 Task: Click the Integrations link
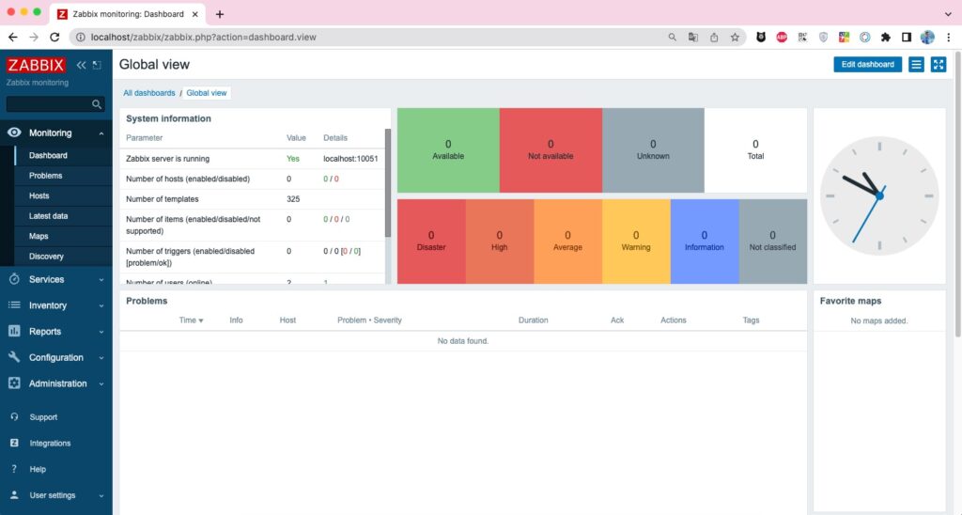point(50,444)
